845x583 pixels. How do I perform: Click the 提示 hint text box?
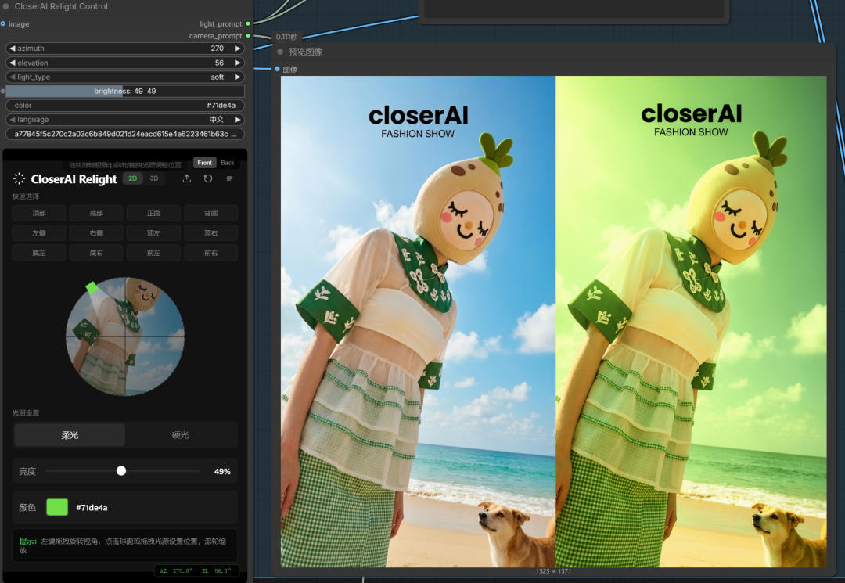click(125, 545)
